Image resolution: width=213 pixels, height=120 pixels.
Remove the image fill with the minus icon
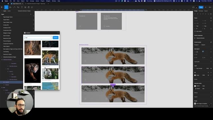click(211, 75)
